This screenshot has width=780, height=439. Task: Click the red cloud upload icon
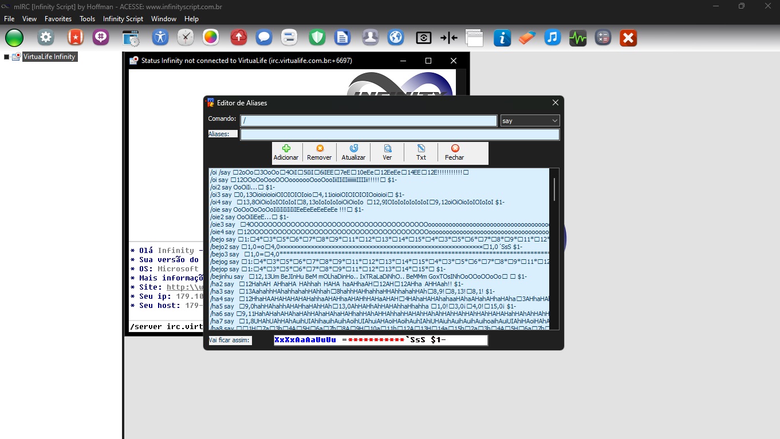[238, 38]
